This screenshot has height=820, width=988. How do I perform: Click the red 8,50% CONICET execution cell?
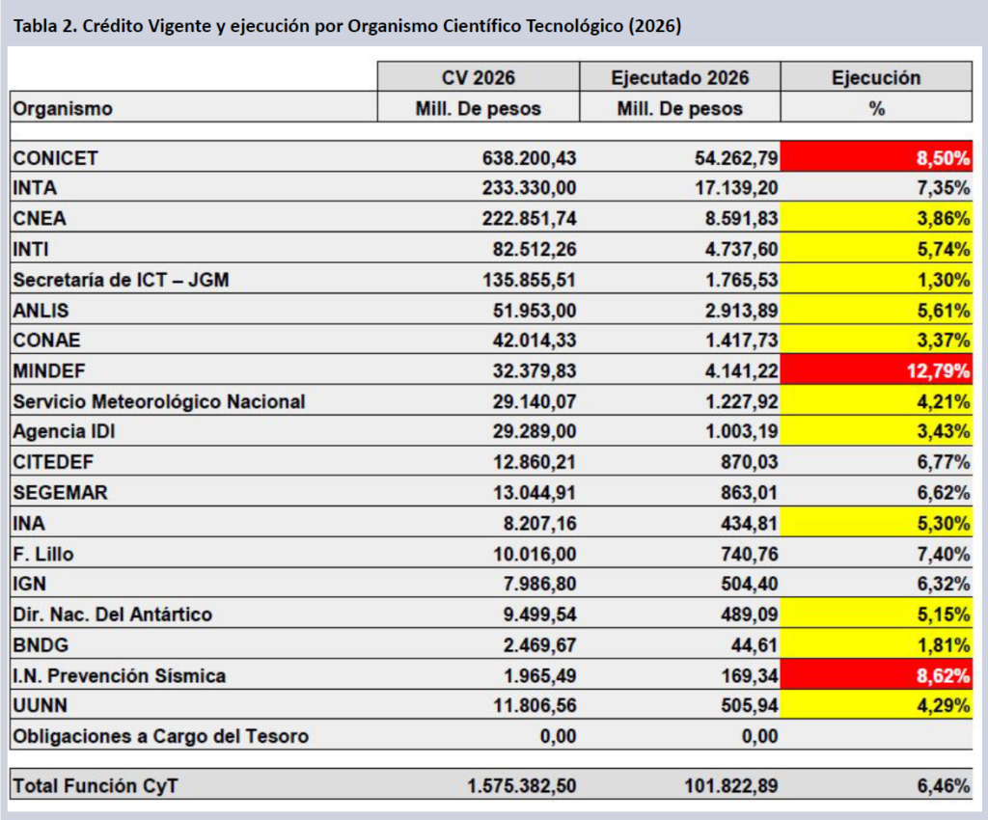(876, 156)
